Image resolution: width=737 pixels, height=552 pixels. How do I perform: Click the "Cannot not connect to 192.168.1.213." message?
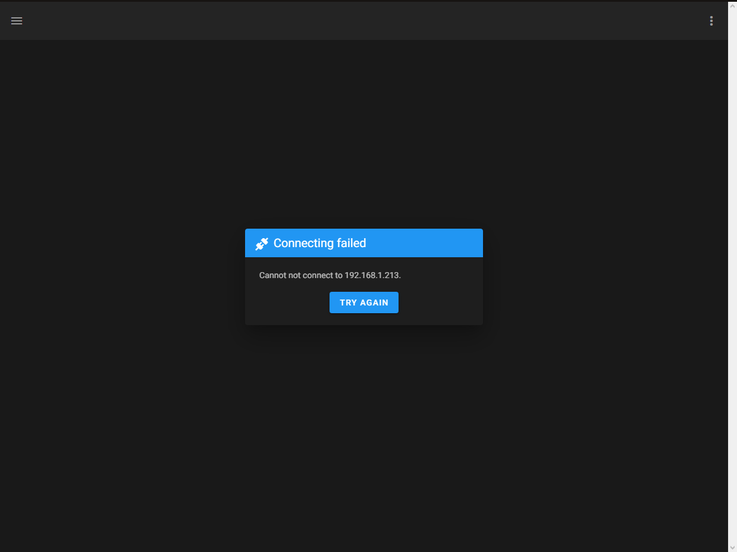coord(330,275)
